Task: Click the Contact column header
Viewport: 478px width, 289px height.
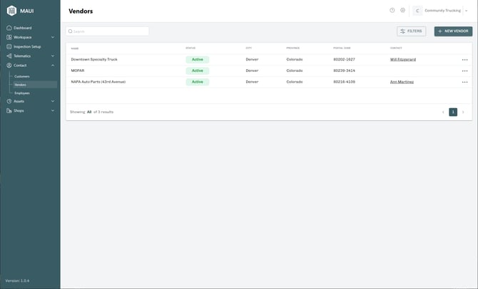Action: 396,48
